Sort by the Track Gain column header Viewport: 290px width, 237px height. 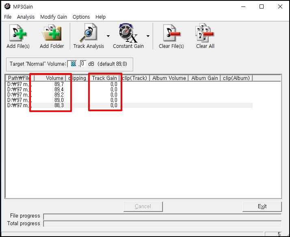click(104, 78)
